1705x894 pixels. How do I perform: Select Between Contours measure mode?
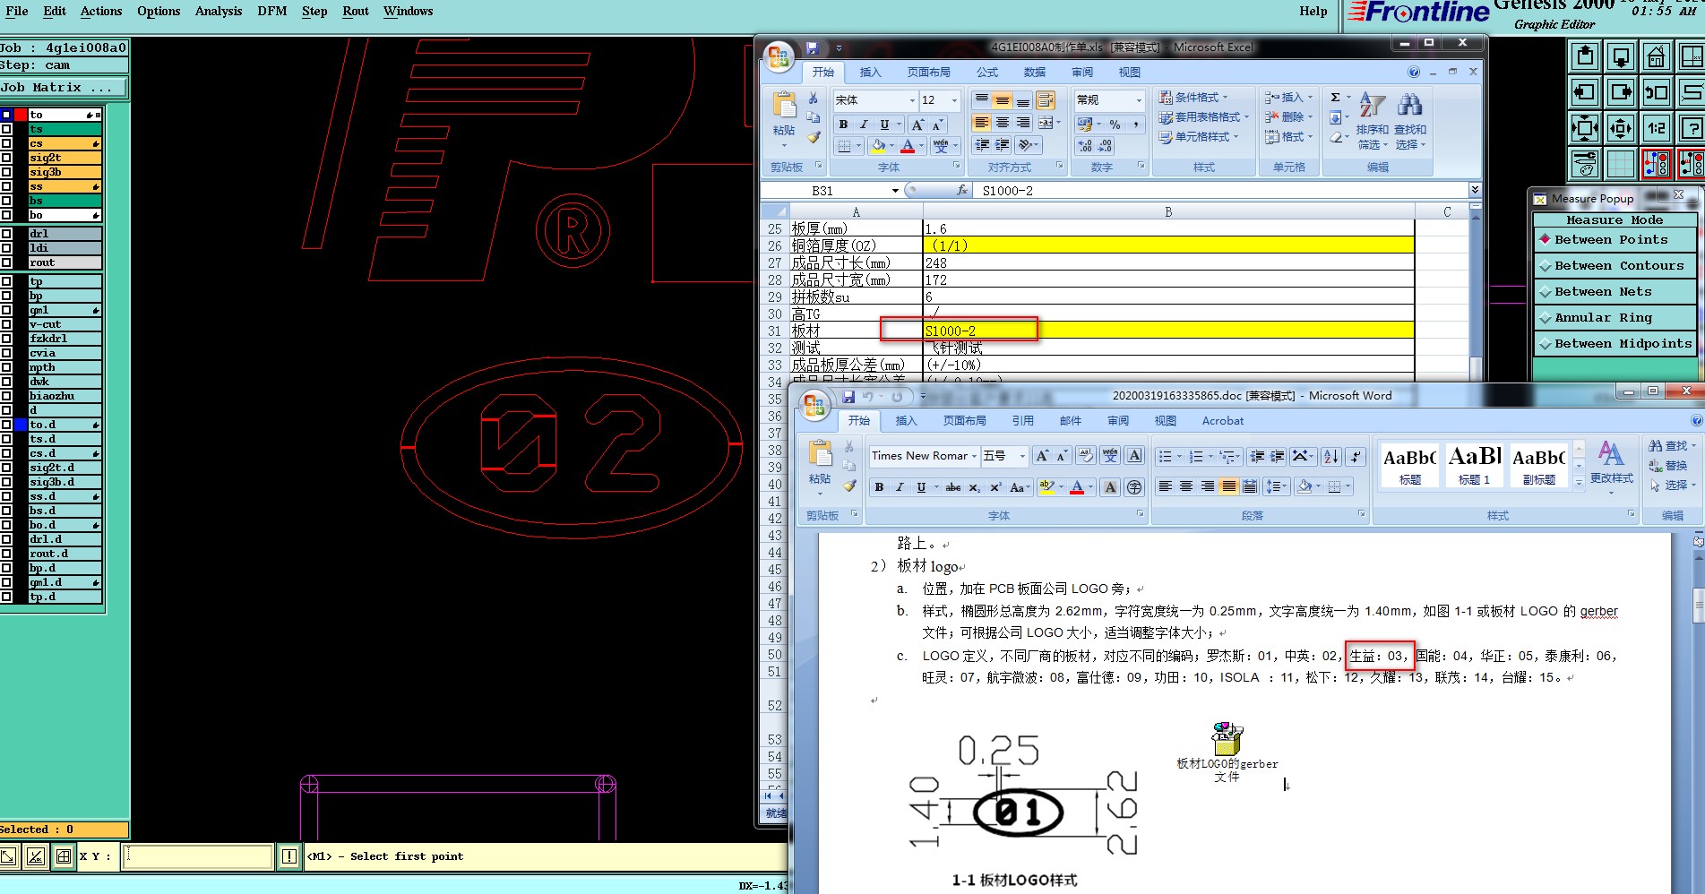pos(1615,266)
